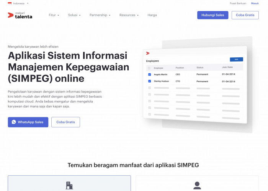Screen dimensions: 268x191
Task: Click the 'Position' column header
Action: 180,68
